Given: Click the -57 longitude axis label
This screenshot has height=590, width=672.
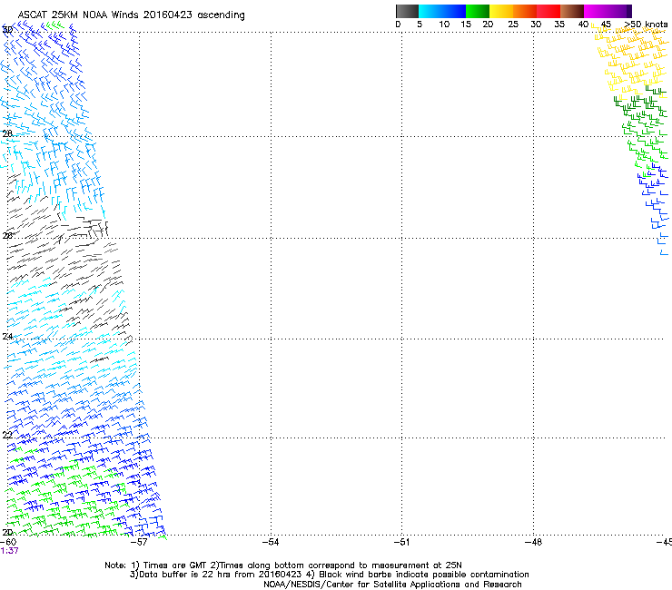Looking at the screenshot, I should click(139, 542).
